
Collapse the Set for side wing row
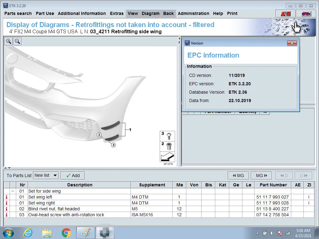(13, 191)
